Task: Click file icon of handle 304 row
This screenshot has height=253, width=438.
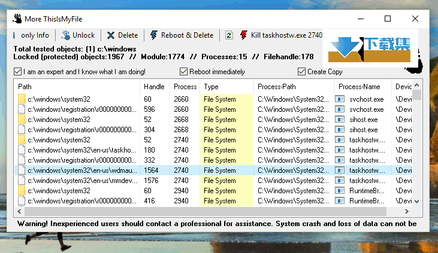Action: [x=22, y=130]
